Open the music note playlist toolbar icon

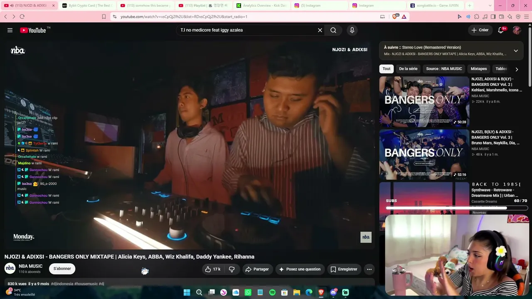click(x=485, y=17)
